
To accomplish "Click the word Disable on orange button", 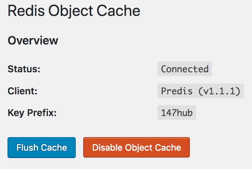I will [x=107, y=148].
